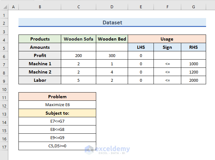Select Machine 2 sign cell <=

coord(168,72)
